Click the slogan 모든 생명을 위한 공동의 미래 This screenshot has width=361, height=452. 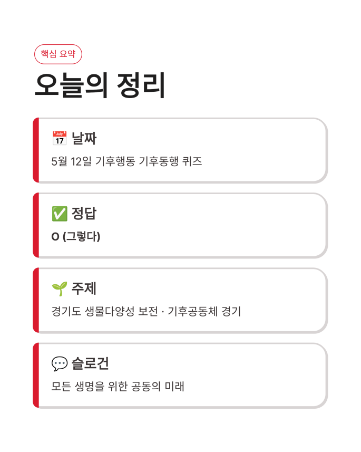point(118,386)
